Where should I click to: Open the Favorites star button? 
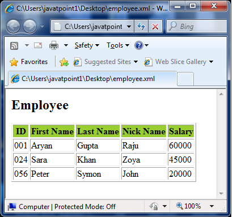point(28,62)
